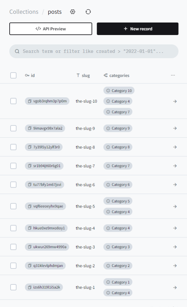
Task: Open the posts collection settings gear
Action: (x=72, y=12)
